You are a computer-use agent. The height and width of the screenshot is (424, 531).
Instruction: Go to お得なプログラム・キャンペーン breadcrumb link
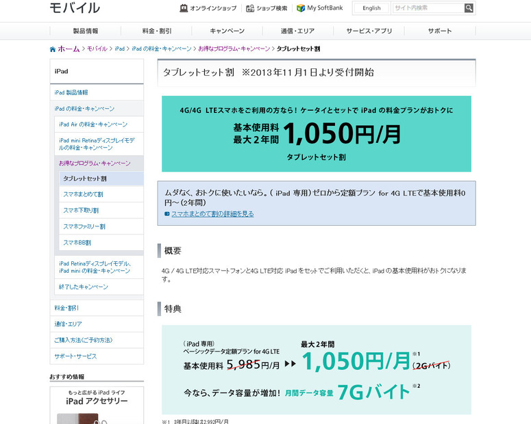(234, 49)
